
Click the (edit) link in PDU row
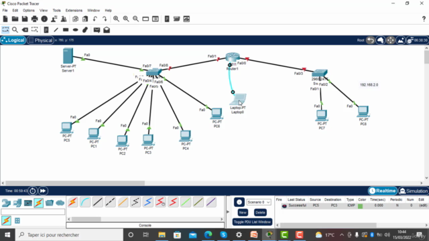pyautogui.click(x=423, y=206)
